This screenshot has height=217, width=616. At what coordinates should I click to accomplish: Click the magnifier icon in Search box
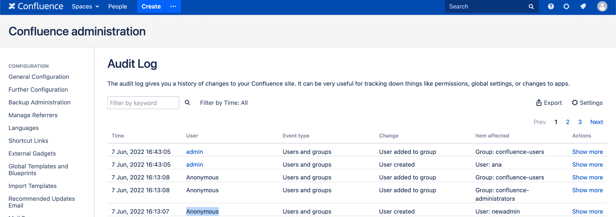[x=531, y=6]
